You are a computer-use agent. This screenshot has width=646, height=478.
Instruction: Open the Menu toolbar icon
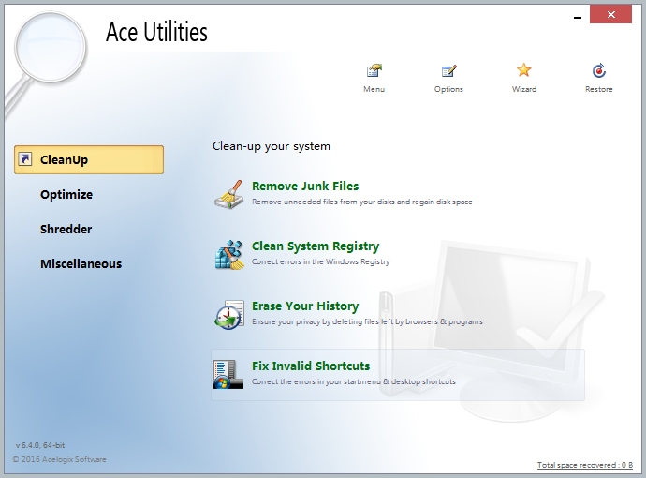coord(374,71)
